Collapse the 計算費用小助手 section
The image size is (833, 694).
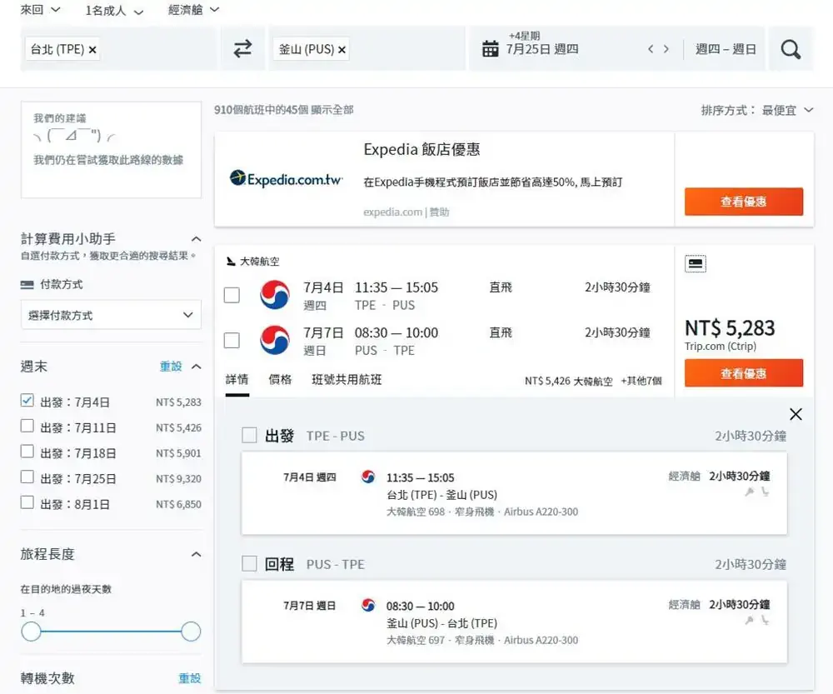pyautogui.click(x=196, y=239)
